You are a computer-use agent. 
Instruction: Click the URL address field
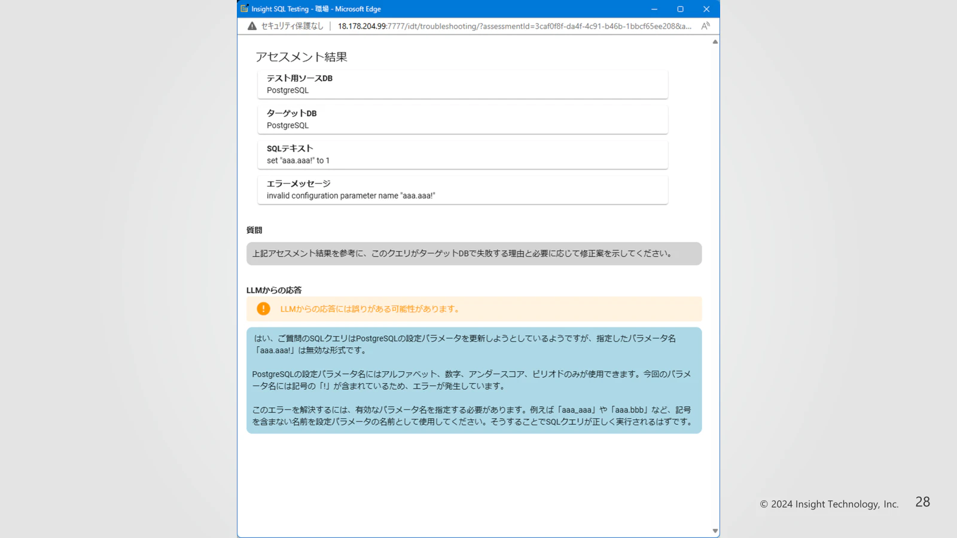point(514,26)
